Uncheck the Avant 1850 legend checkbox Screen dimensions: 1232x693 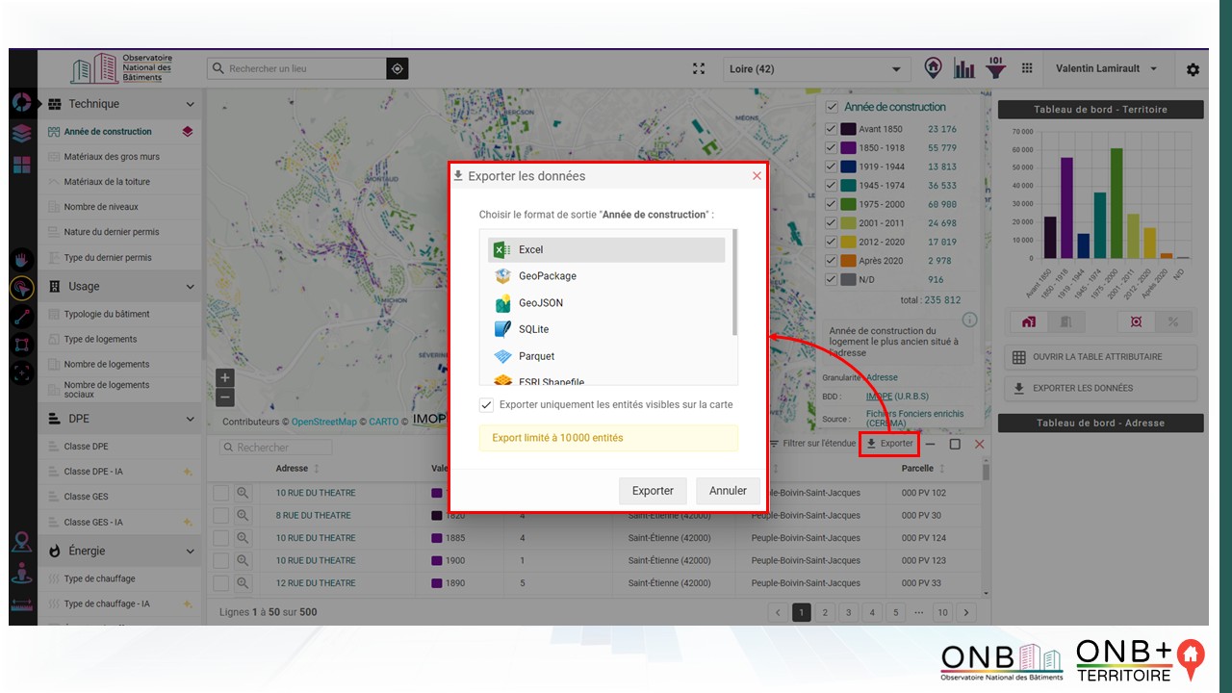tap(832, 129)
